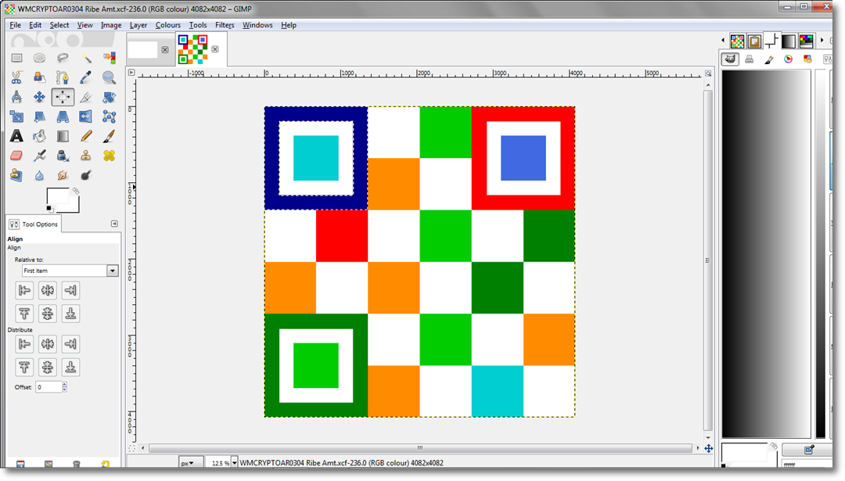
Task: Select the Scissors Select tool
Action: pos(16,77)
